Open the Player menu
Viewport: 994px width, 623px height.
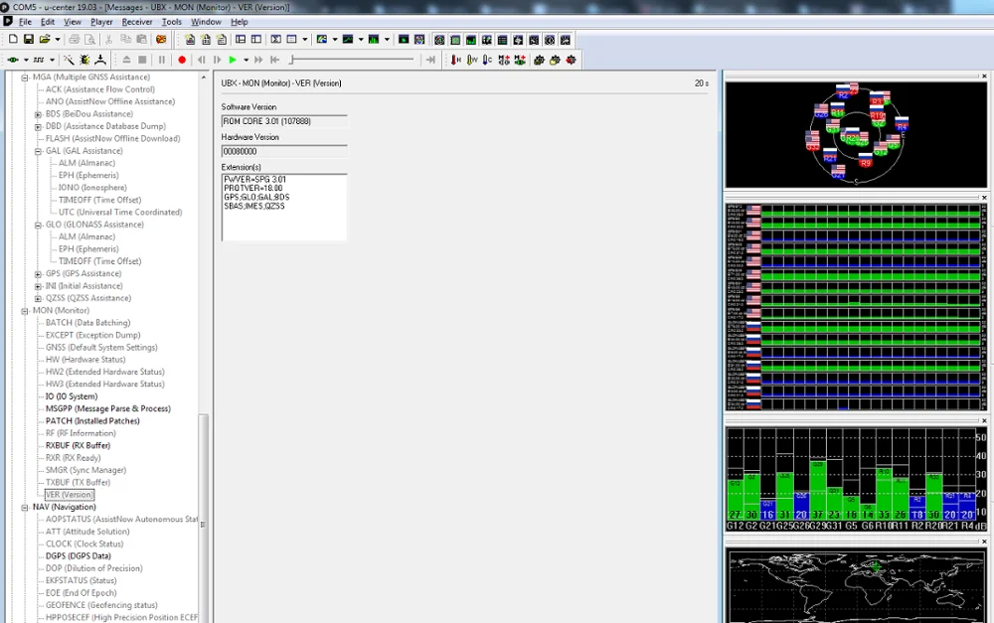click(101, 22)
